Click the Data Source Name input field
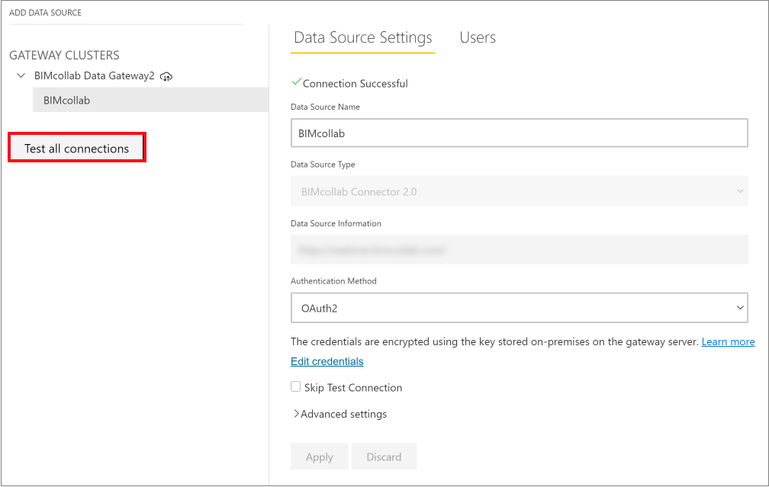The height and width of the screenshot is (487, 769). (x=520, y=133)
